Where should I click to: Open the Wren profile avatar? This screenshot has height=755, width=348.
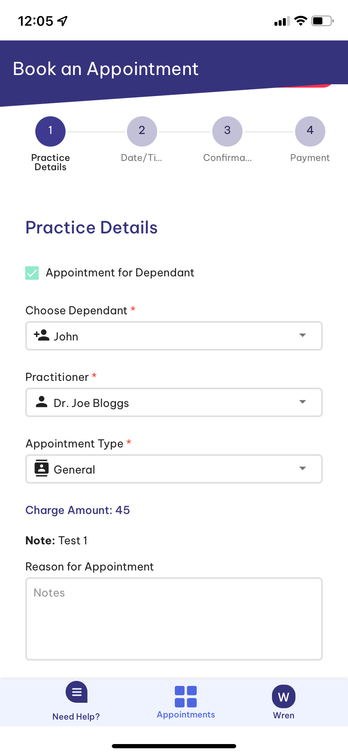pyautogui.click(x=284, y=697)
